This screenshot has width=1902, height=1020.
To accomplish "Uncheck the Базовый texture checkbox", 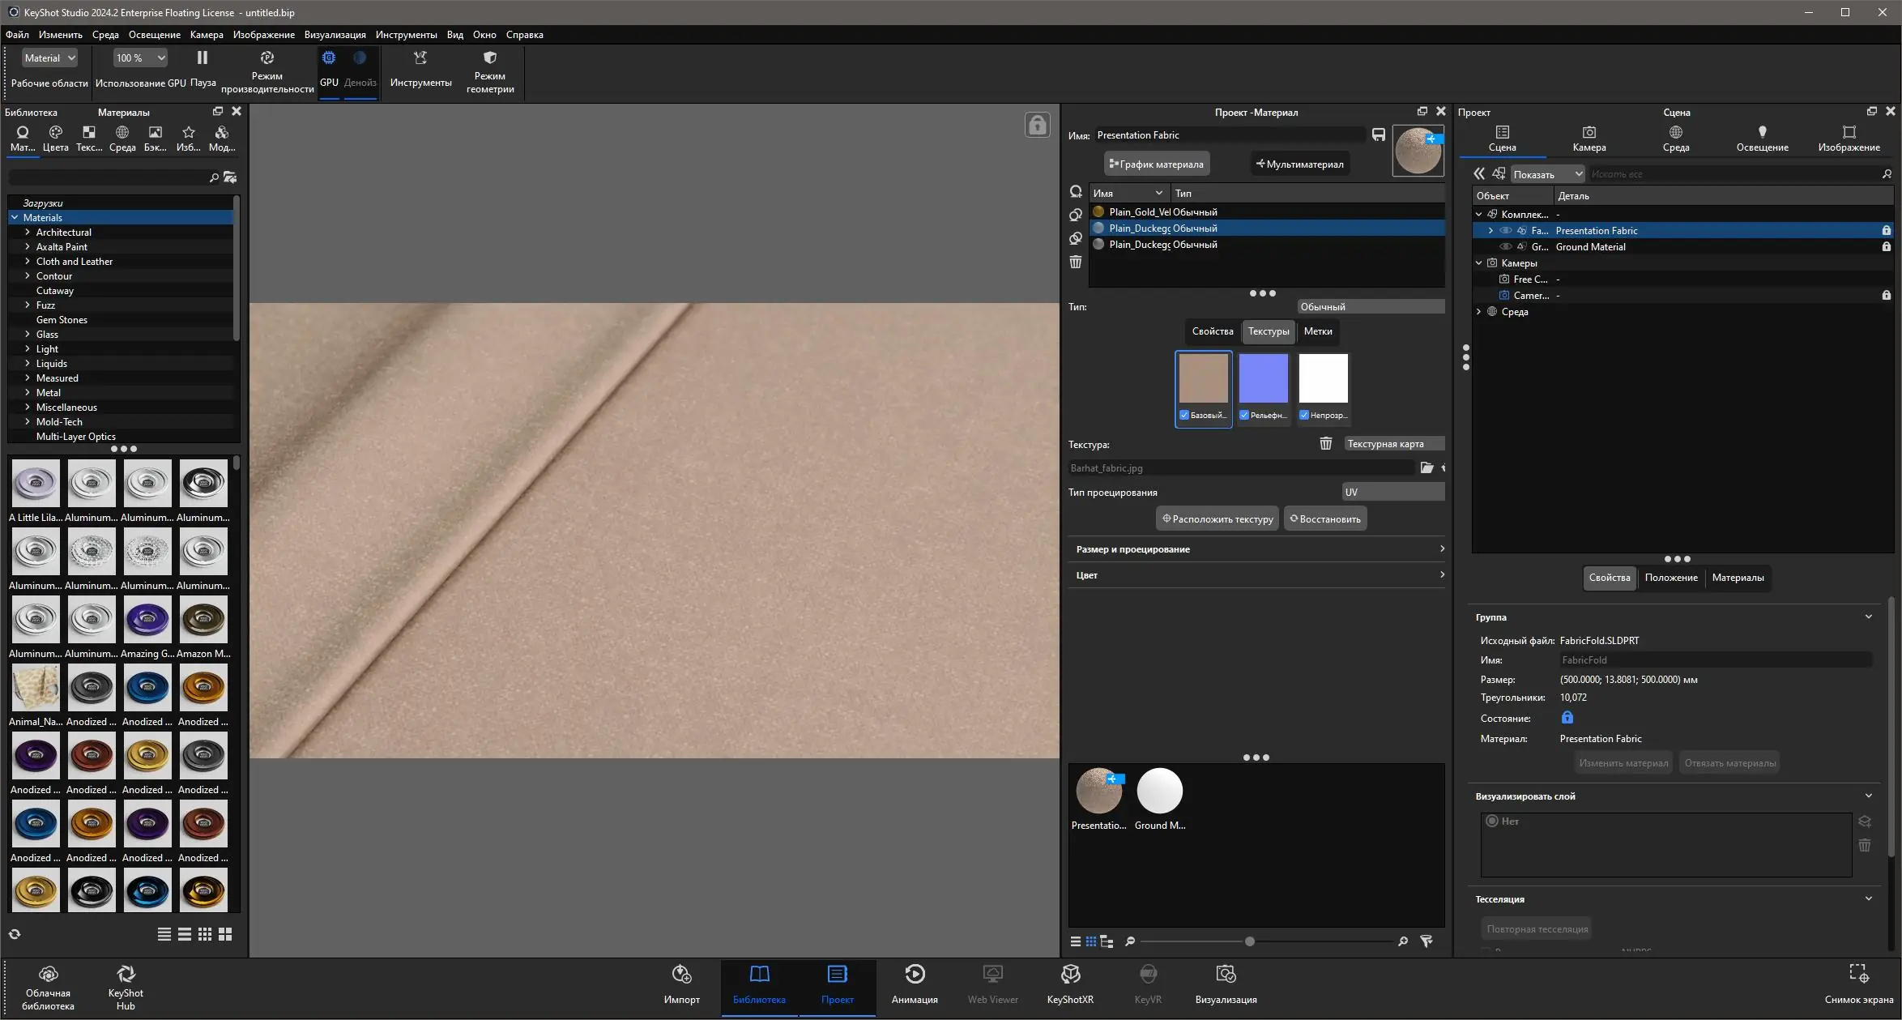I will tap(1184, 416).
